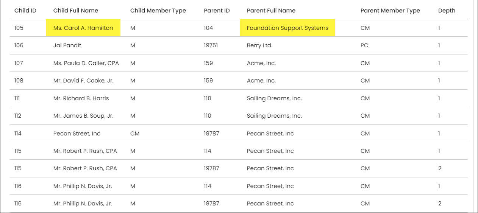This screenshot has height=213, width=478.
Task: Select the Child Full Name column header
Action: tap(76, 11)
